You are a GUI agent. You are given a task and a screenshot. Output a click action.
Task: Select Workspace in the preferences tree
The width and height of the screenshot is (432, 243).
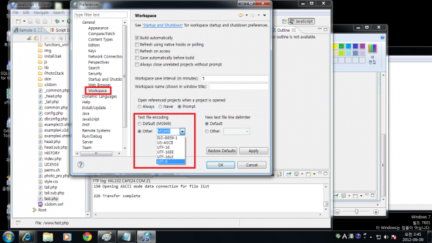pyautogui.click(x=98, y=91)
